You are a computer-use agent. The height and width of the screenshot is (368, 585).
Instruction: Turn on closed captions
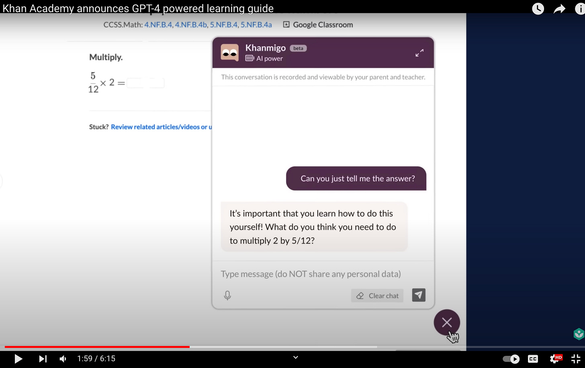point(533,359)
